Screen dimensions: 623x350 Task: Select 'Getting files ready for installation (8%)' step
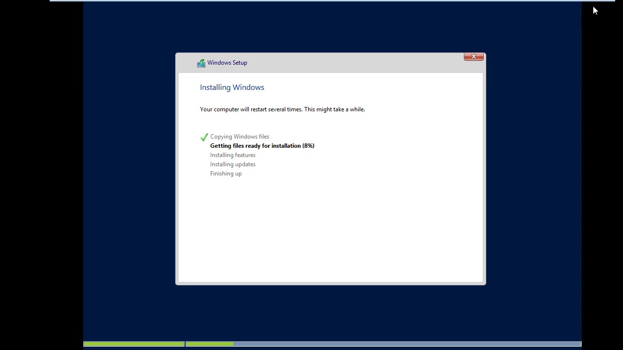(262, 146)
